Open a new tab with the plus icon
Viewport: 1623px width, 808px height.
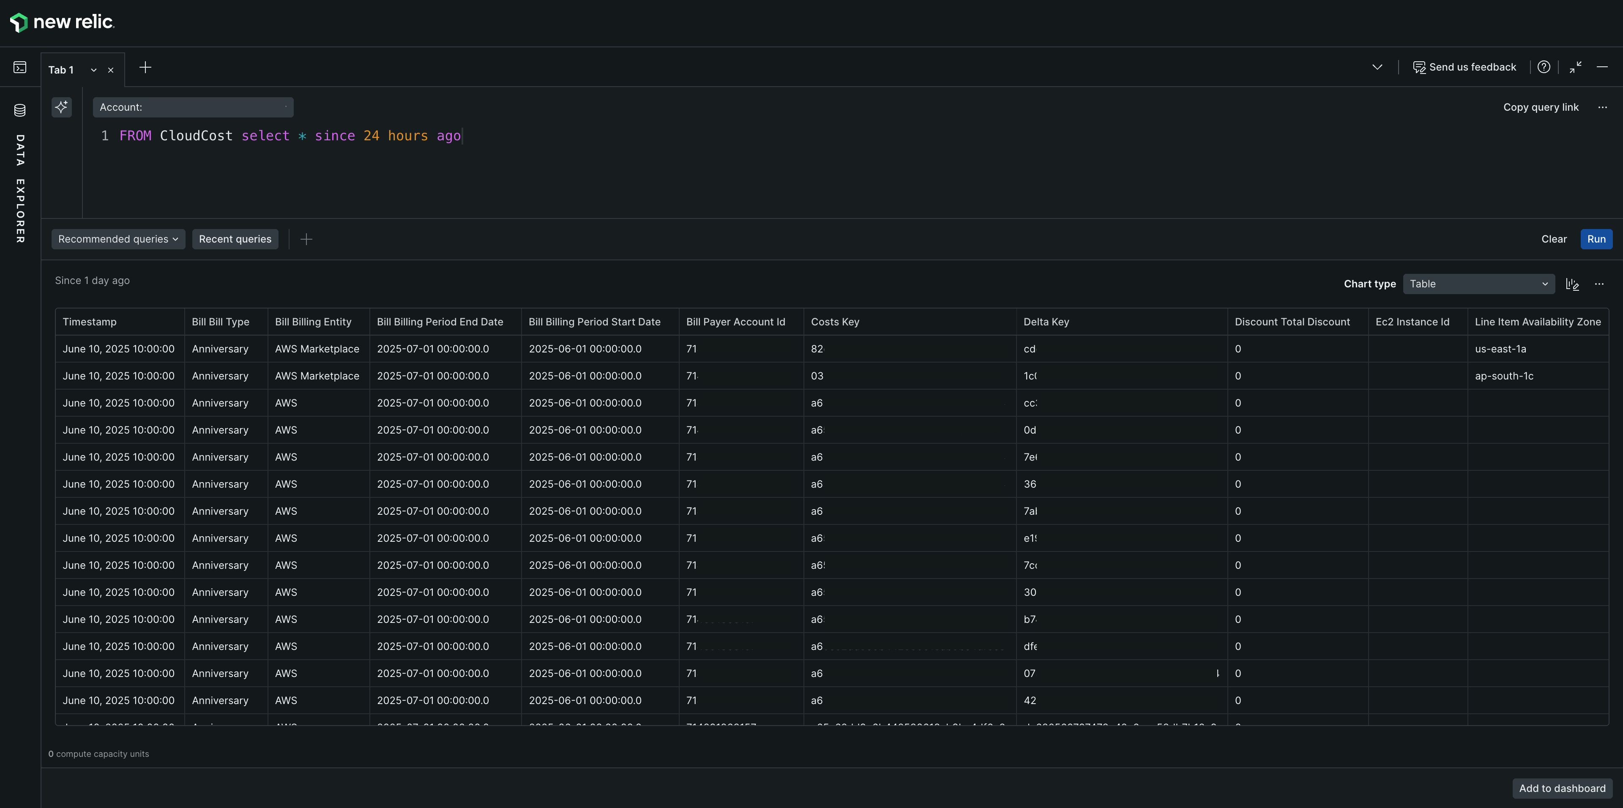(145, 67)
